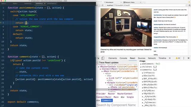Expand the Photo component node in tree
The width and height of the screenshot is (191, 107).
109,87
